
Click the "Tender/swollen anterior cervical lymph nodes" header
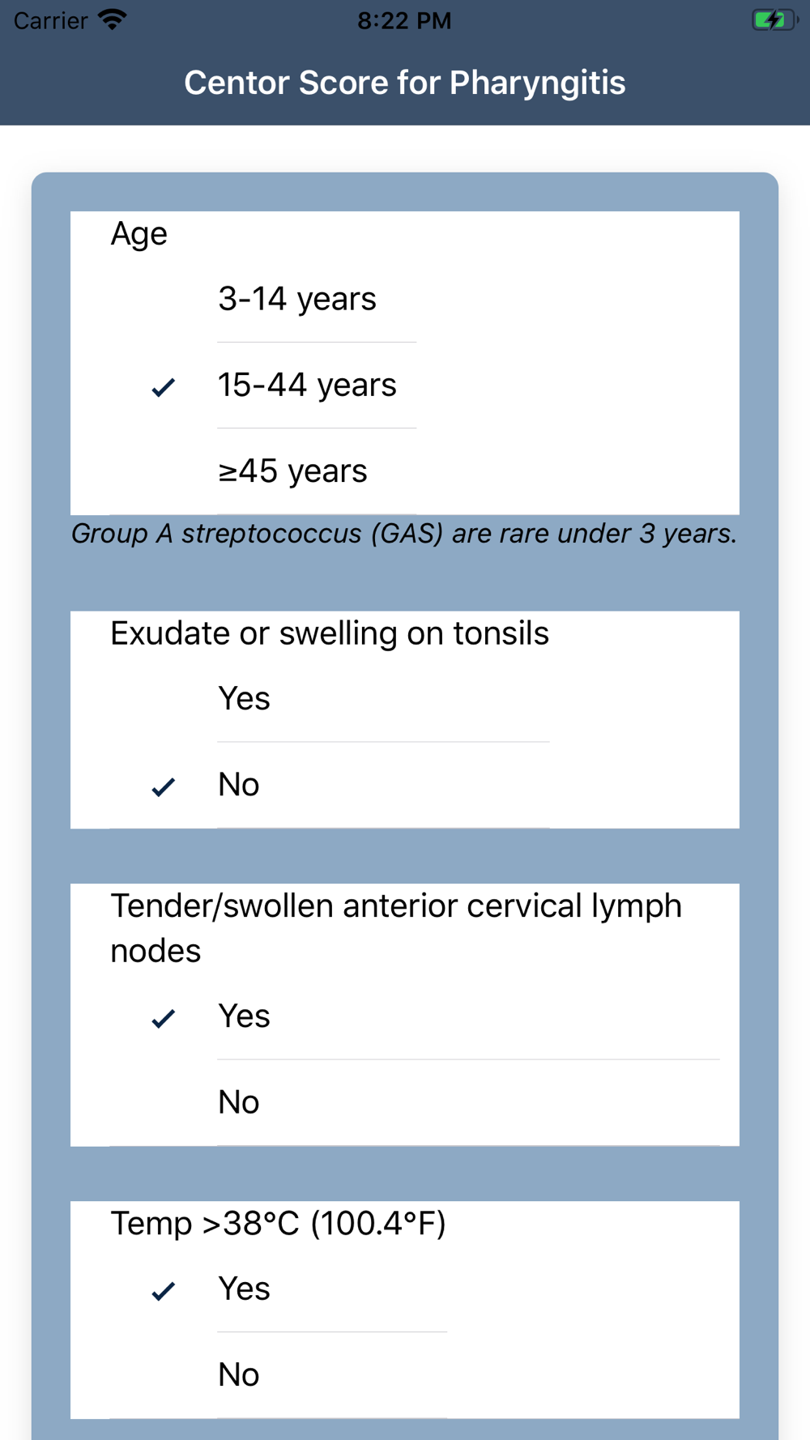tap(396, 928)
